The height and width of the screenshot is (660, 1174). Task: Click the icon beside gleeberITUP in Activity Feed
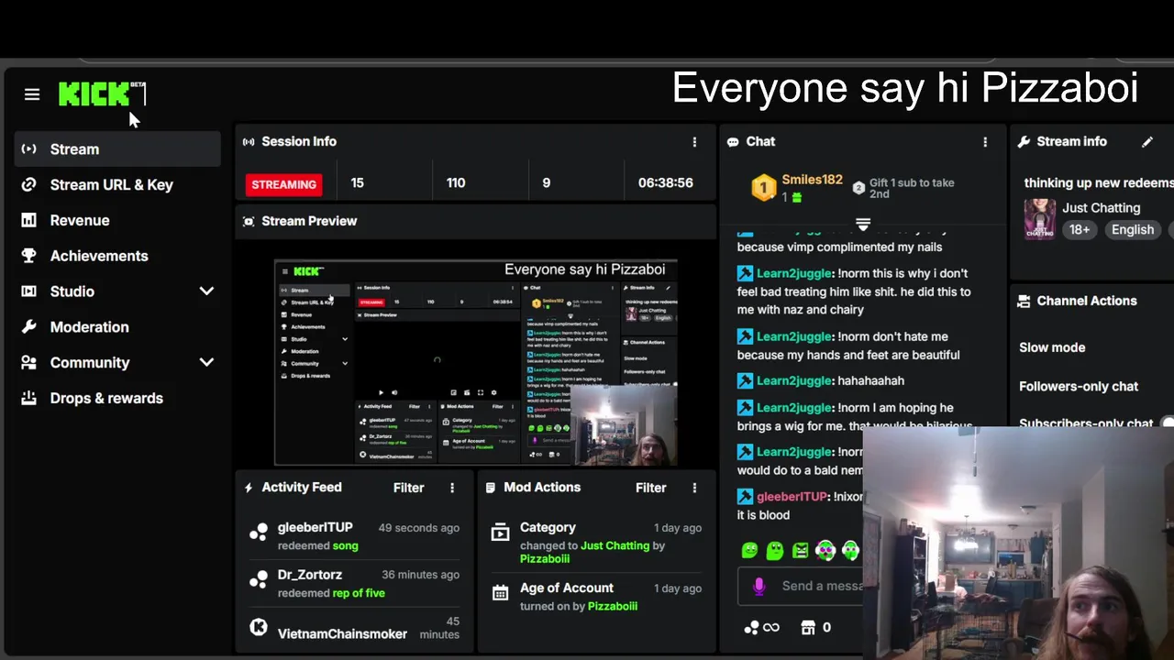point(259,531)
